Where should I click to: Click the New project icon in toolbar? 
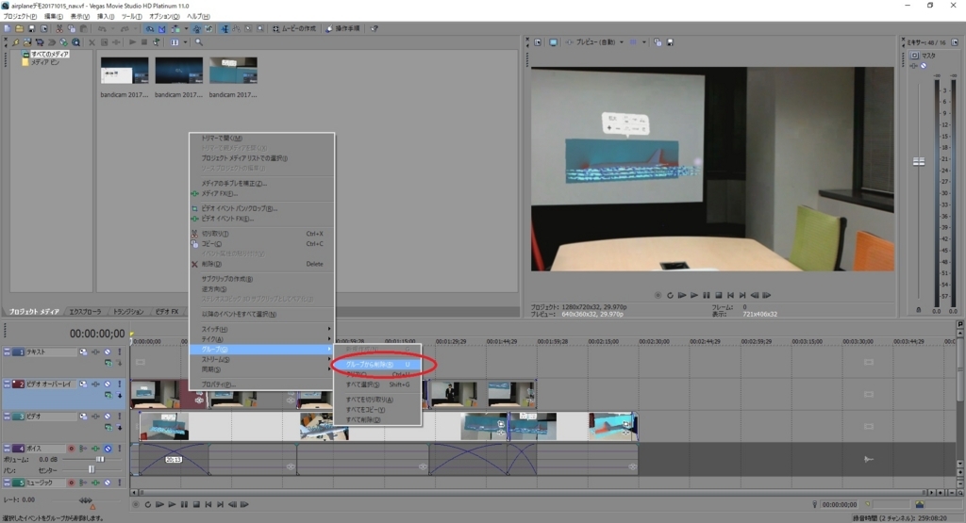pyautogui.click(x=8, y=28)
